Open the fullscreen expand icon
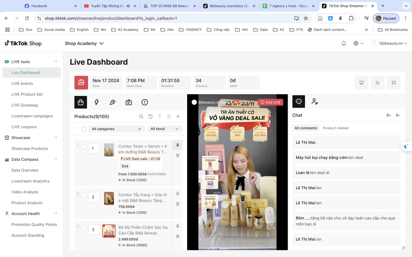The width and height of the screenshot is (412, 257). pyautogui.click(x=393, y=83)
